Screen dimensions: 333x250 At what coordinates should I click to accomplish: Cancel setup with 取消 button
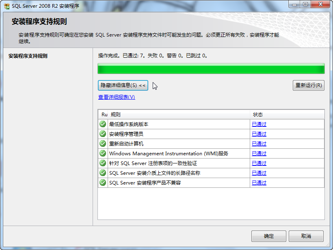306,236
